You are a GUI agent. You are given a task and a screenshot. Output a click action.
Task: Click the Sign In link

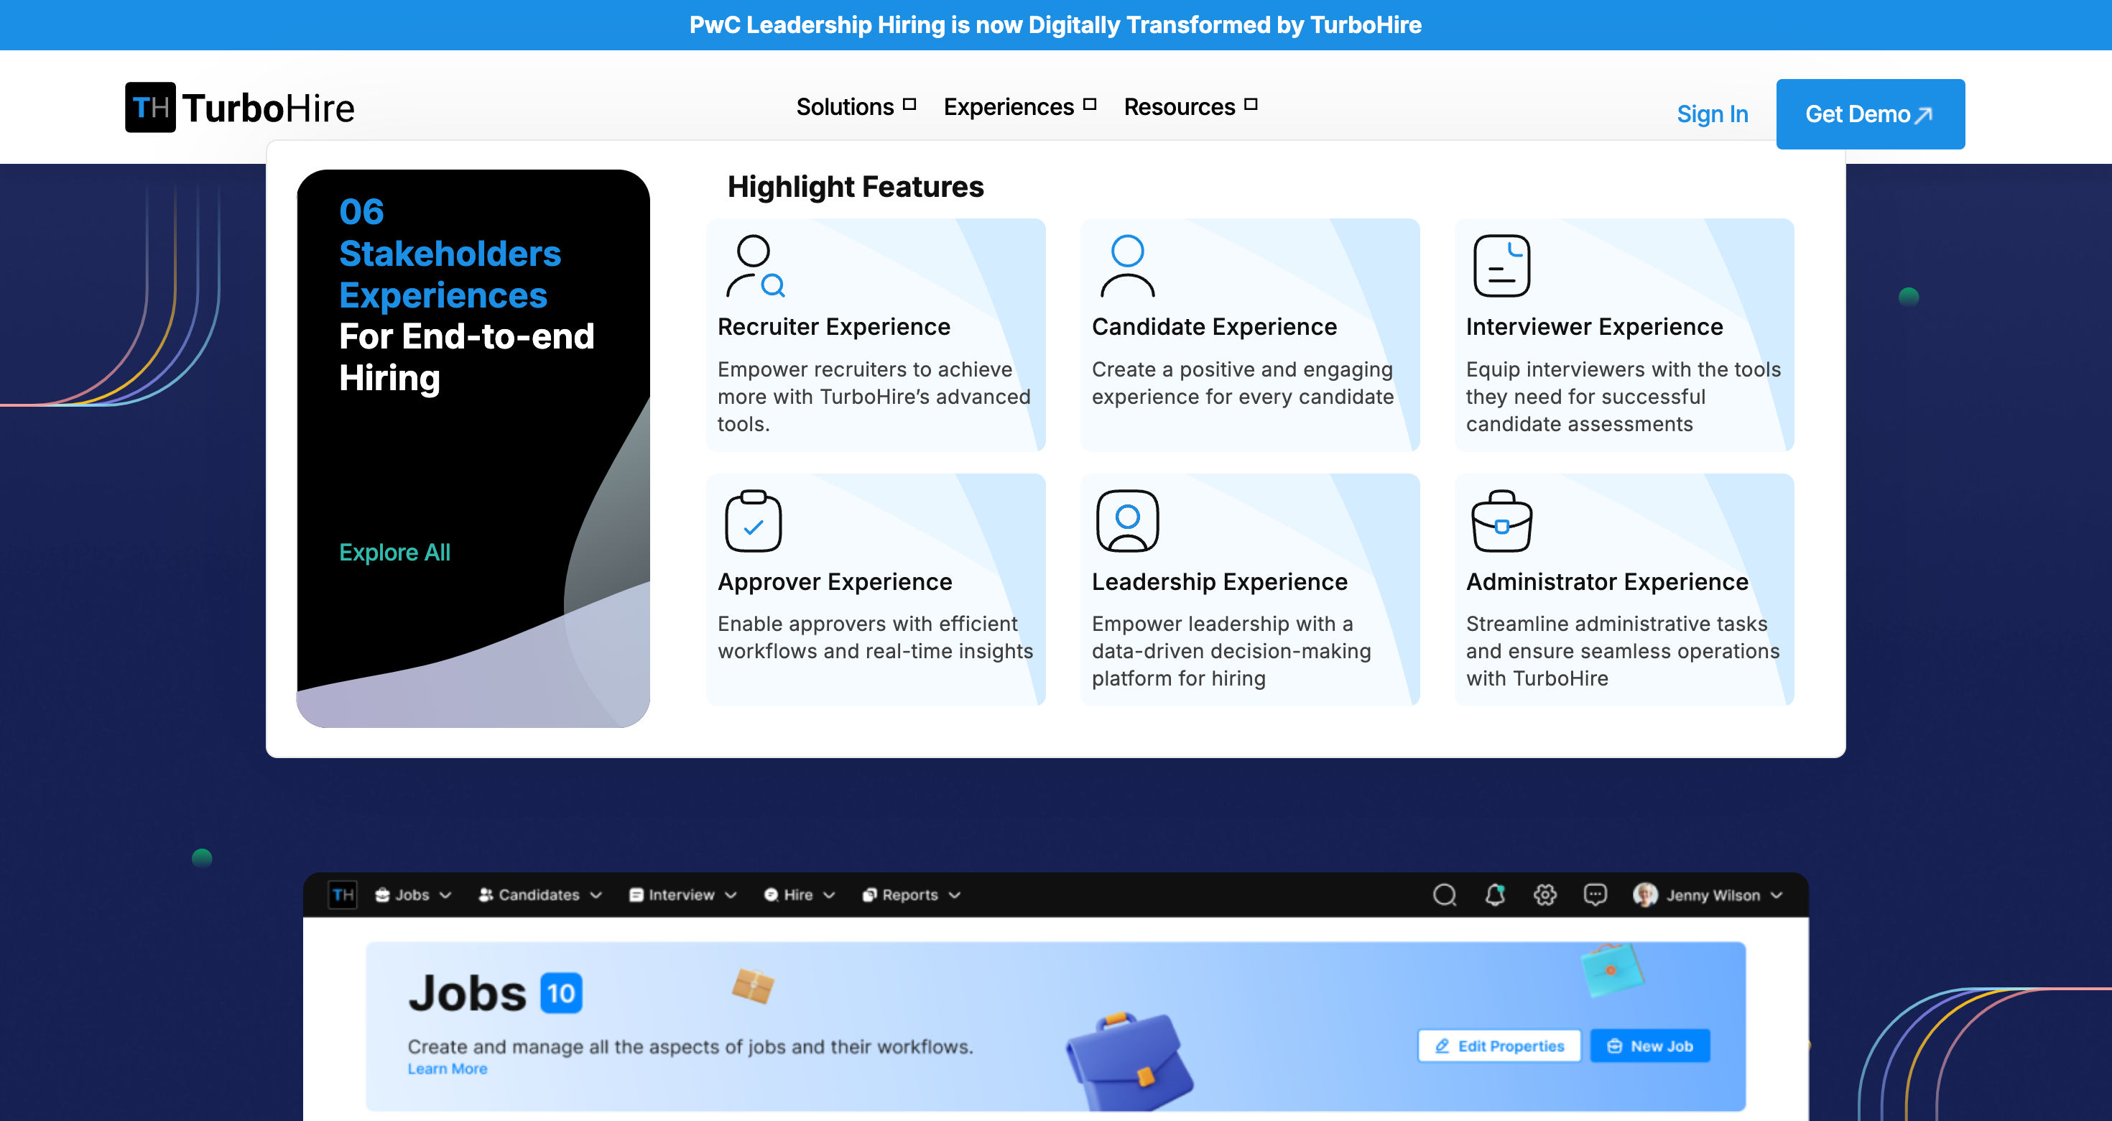[x=1712, y=114]
